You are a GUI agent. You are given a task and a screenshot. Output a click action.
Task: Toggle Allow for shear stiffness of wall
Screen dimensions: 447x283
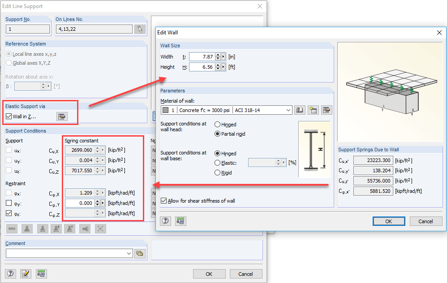click(163, 201)
